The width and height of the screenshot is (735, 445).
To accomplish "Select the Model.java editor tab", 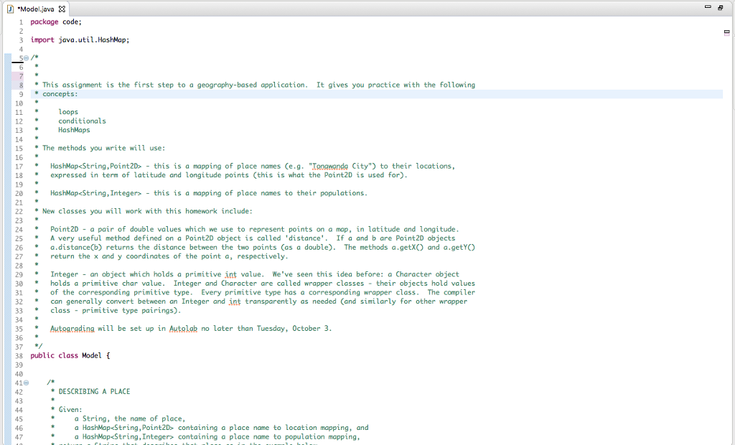I will pyautogui.click(x=36, y=10).
